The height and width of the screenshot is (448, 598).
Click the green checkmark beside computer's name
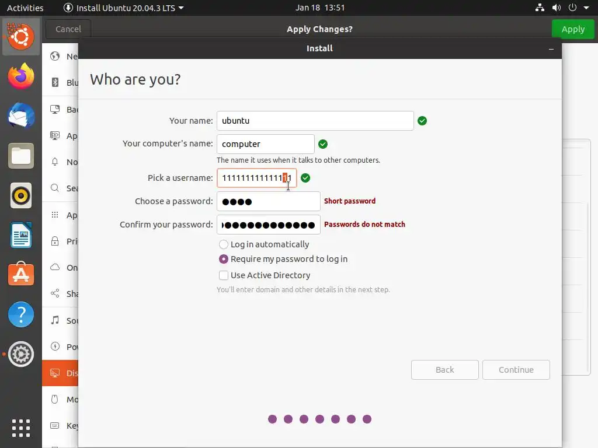click(323, 144)
